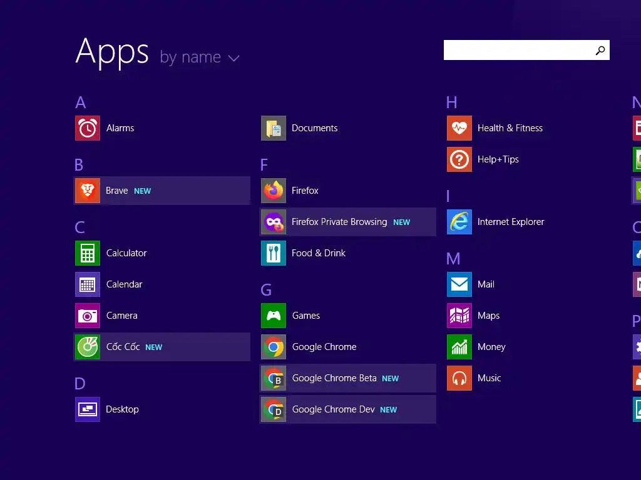Open Health & Fitness icon
Viewport: 641px width, 480px height.
click(459, 128)
